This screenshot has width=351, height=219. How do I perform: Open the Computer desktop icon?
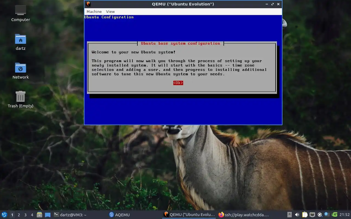(x=21, y=13)
